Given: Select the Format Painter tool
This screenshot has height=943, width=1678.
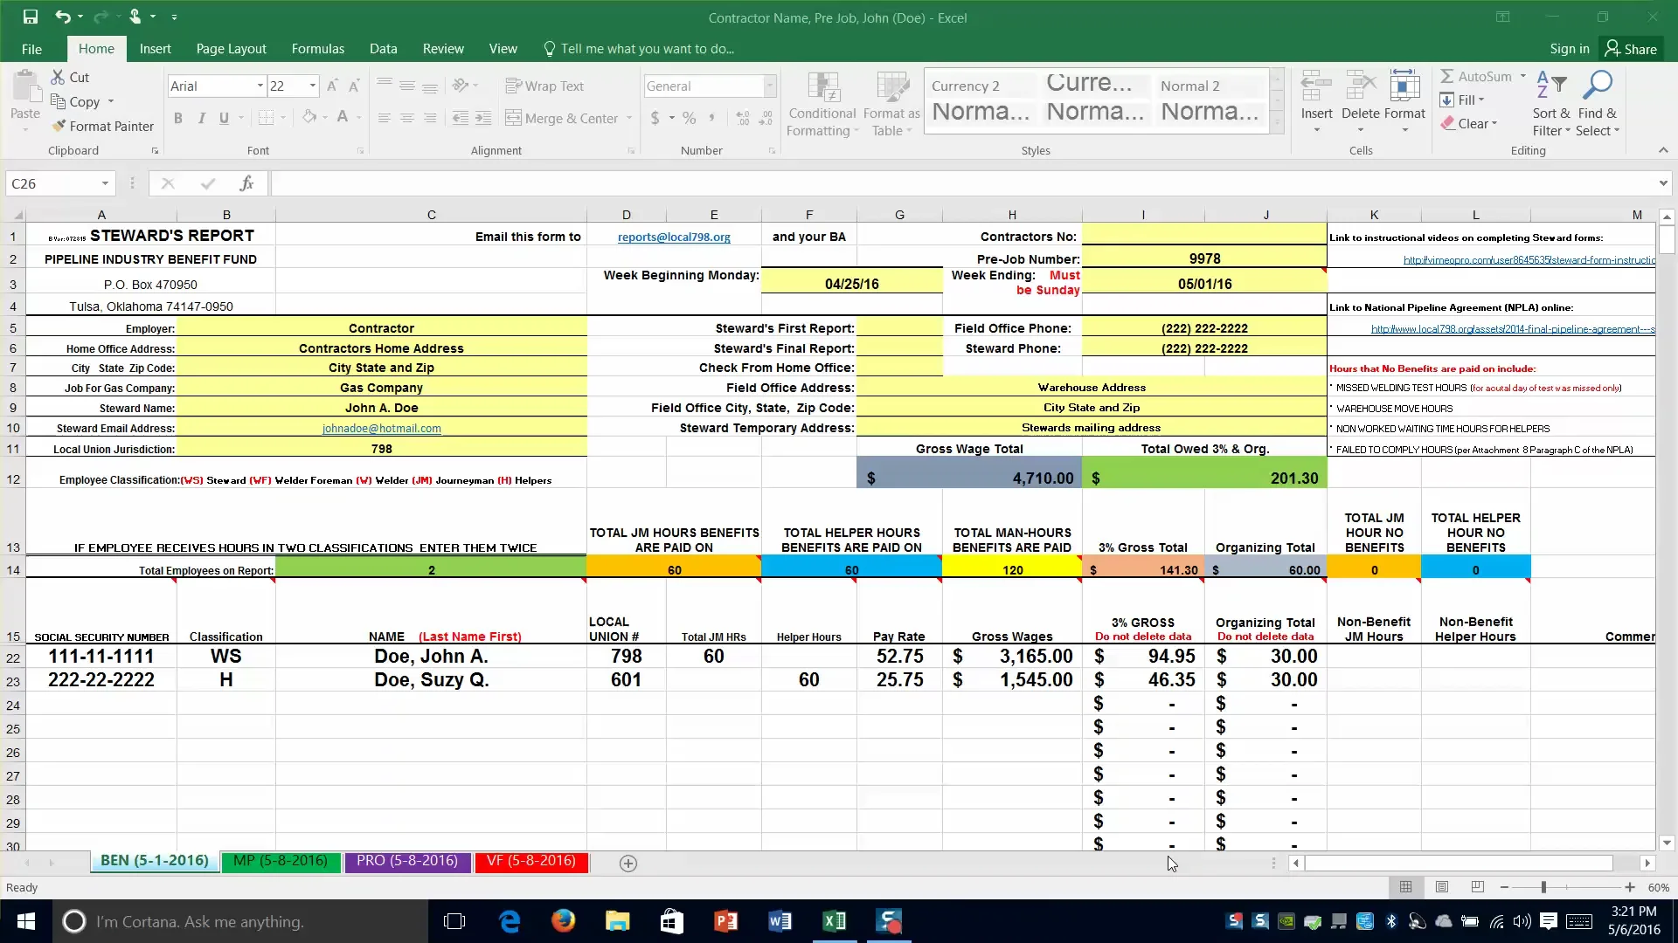Looking at the screenshot, I should click(x=103, y=126).
